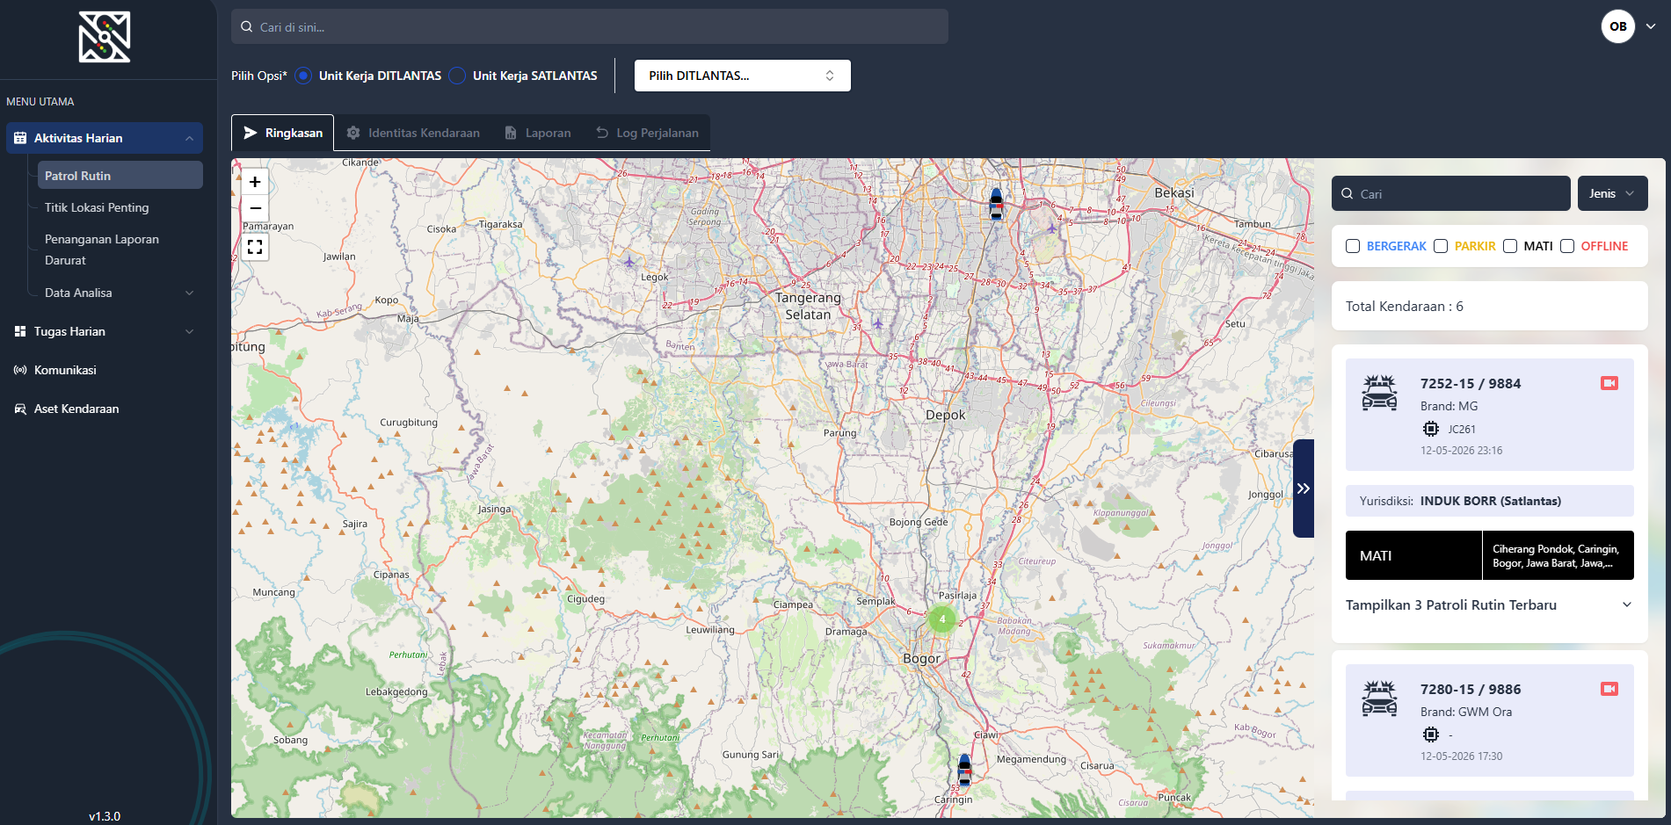The image size is (1671, 825).
Task: Click the 12-05-2026 23:16 timestamp
Action: pos(1462,451)
